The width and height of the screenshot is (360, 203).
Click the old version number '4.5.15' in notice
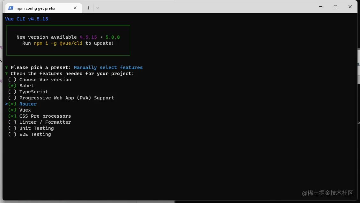[x=88, y=37]
